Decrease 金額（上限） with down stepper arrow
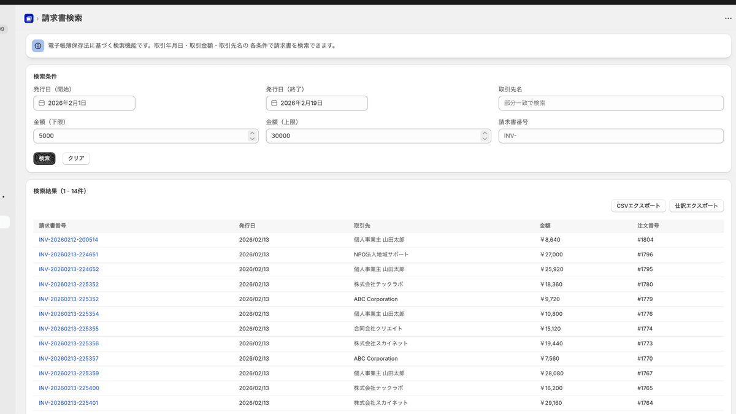This screenshot has width=736, height=414. (485, 139)
